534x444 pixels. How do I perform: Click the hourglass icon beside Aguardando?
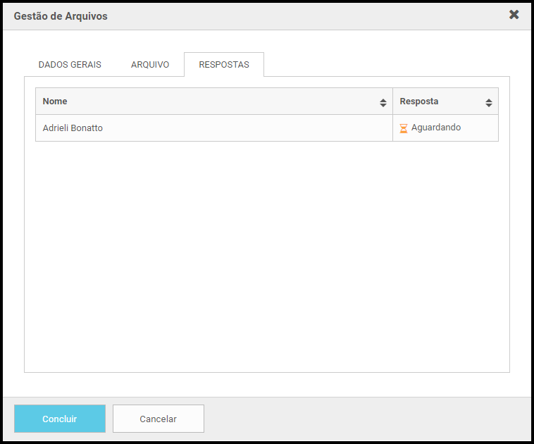click(x=403, y=128)
